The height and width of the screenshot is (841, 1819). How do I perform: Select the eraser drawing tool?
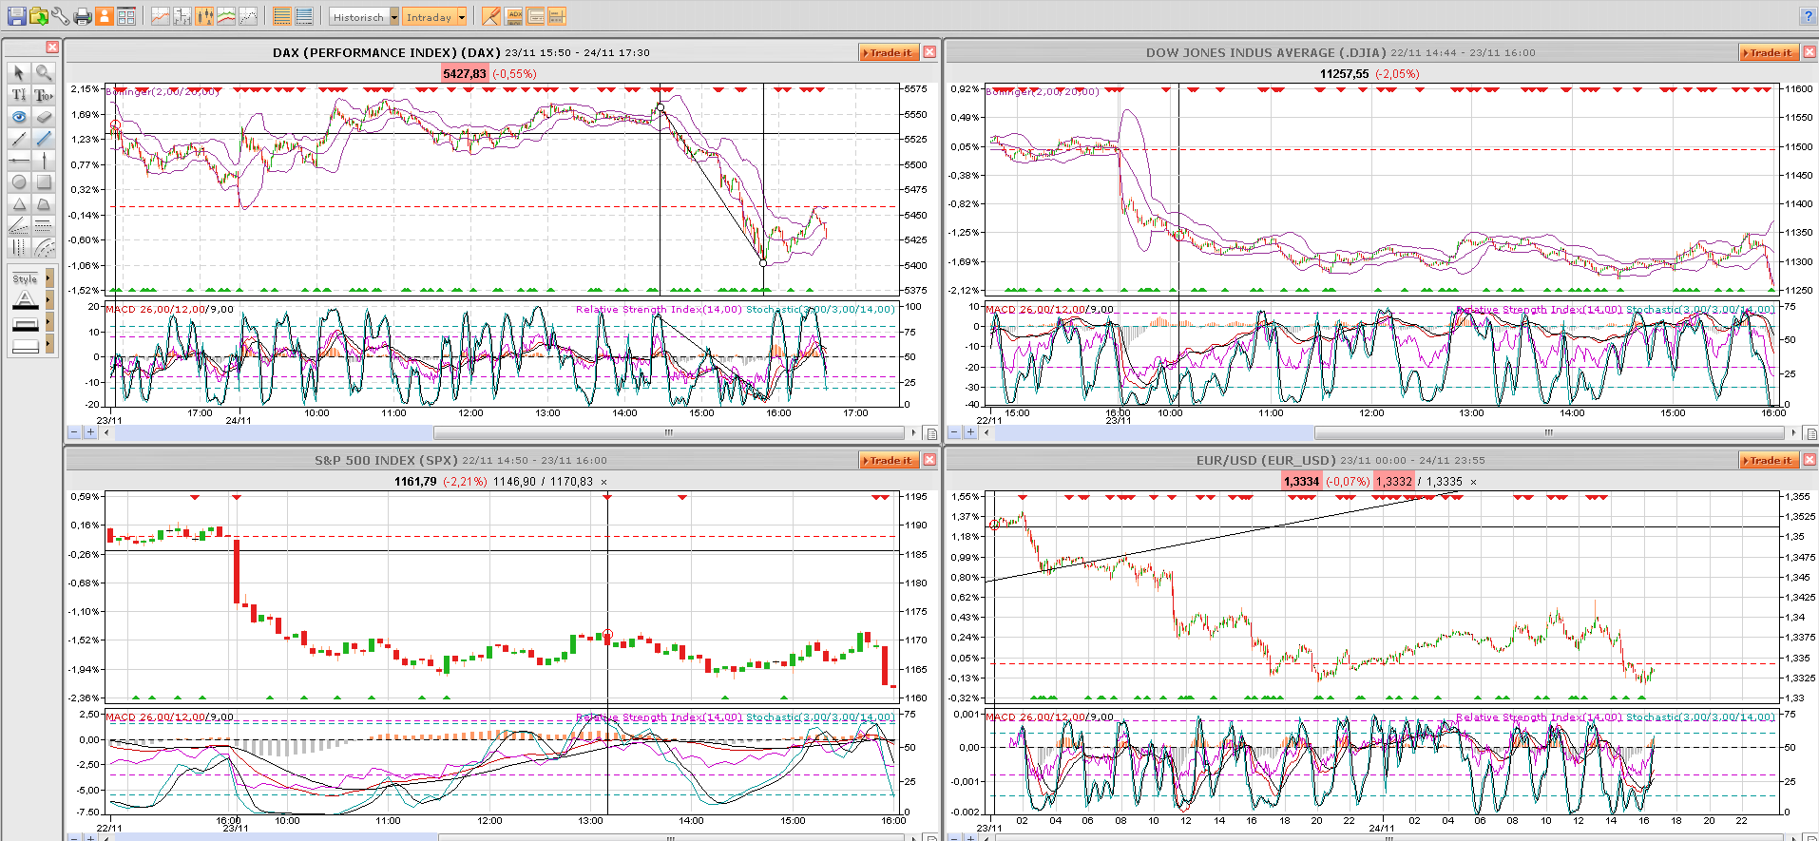[x=44, y=117]
